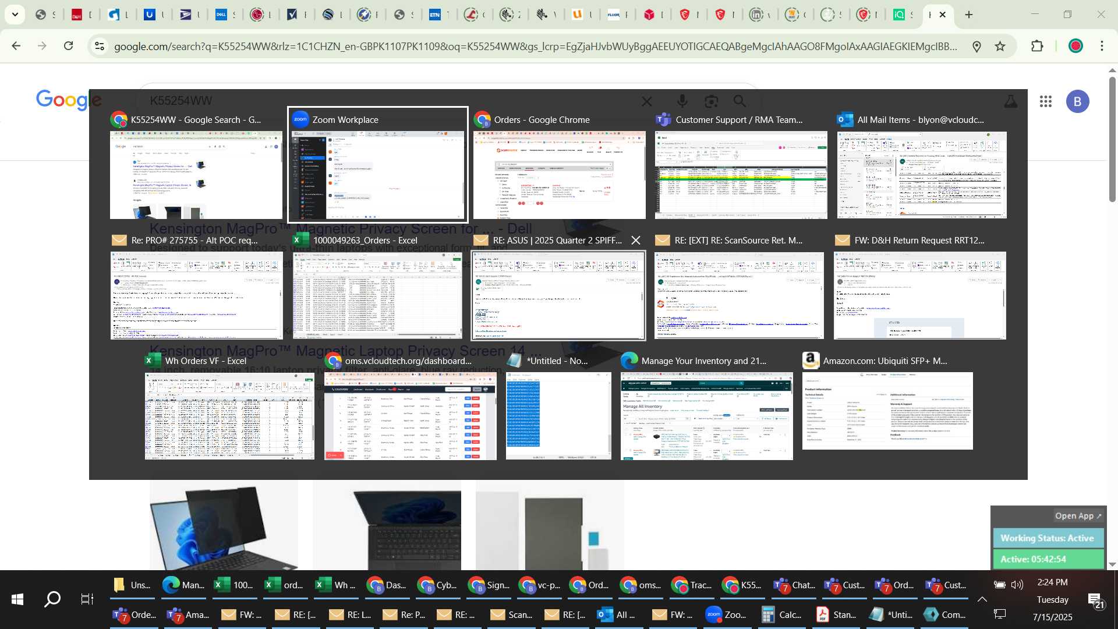Image resolution: width=1118 pixels, height=629 pixels.
Task: Open Chrome's three-dot menu
Action: click(x=1102, y=46)
